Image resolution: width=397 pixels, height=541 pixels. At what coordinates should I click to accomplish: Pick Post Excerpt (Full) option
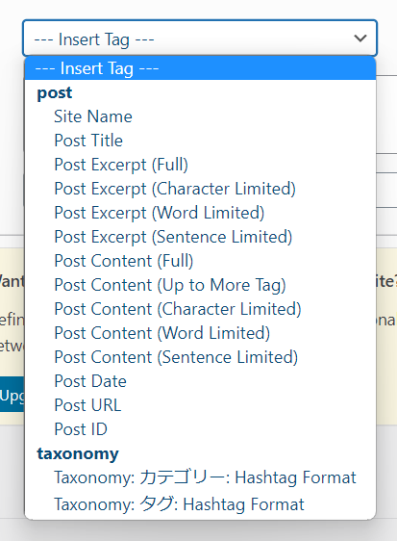coord(200,165)
